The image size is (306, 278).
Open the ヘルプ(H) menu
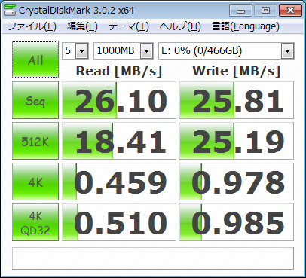tap(180, 26)
